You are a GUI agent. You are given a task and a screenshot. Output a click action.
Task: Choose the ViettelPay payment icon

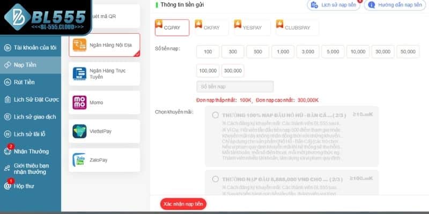click(x=79, y=131)
